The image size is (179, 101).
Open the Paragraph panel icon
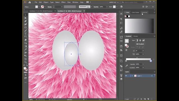[121, 19]
